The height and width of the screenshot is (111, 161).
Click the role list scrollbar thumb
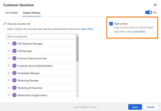click(77, 49)
